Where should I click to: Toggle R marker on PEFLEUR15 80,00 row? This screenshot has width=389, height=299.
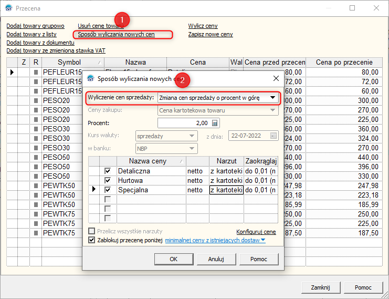coord(36,72)
